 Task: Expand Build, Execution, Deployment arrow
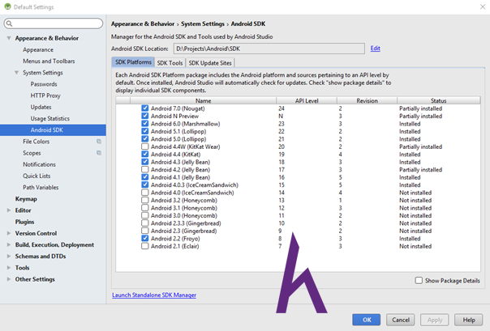(9, 244)
